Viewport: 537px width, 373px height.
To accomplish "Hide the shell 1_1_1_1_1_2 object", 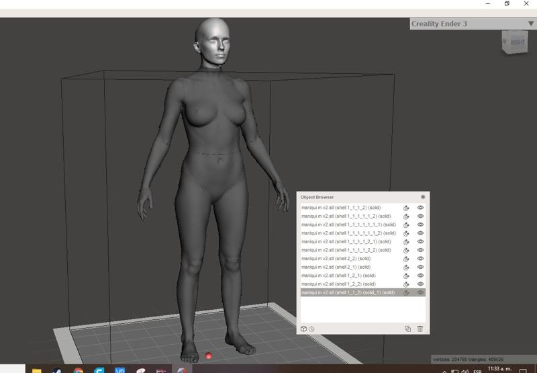I will [420, 216].
